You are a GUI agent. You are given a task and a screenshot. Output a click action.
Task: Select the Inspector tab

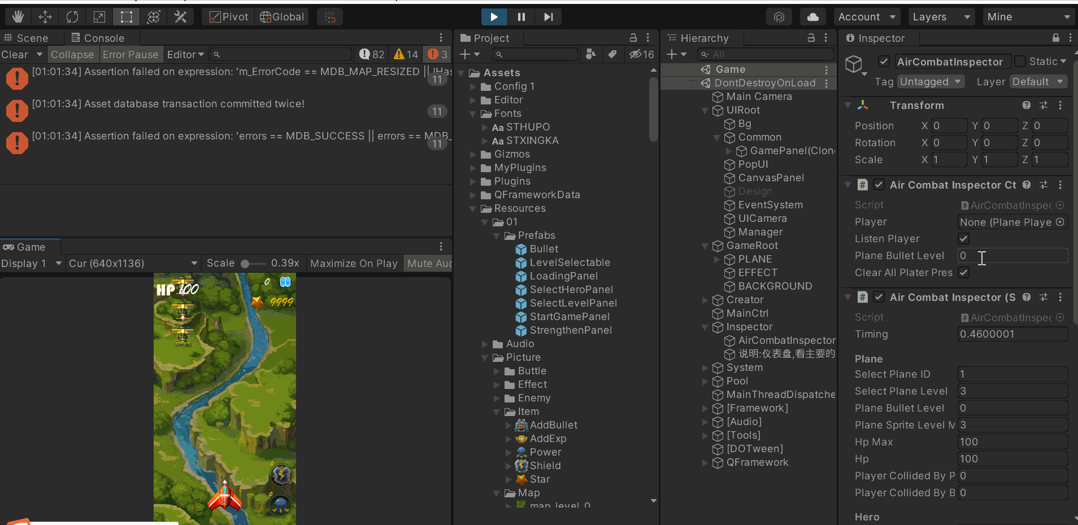(876, 38)
